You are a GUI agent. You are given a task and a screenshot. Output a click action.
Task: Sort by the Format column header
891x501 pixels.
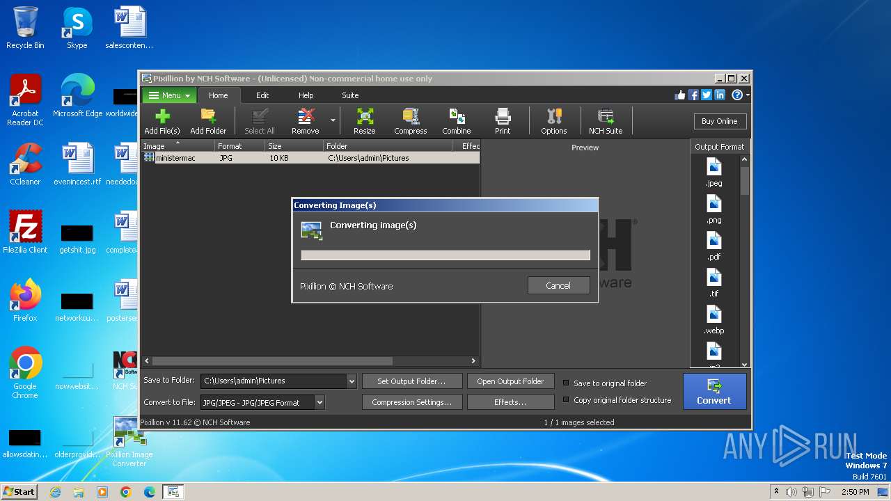(x=239, y=146)
